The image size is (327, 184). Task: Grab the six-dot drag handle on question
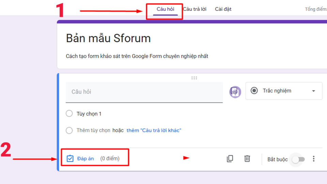[194, 78]
